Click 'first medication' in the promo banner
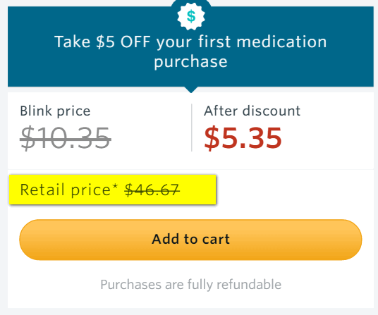 tap(262, 42)
